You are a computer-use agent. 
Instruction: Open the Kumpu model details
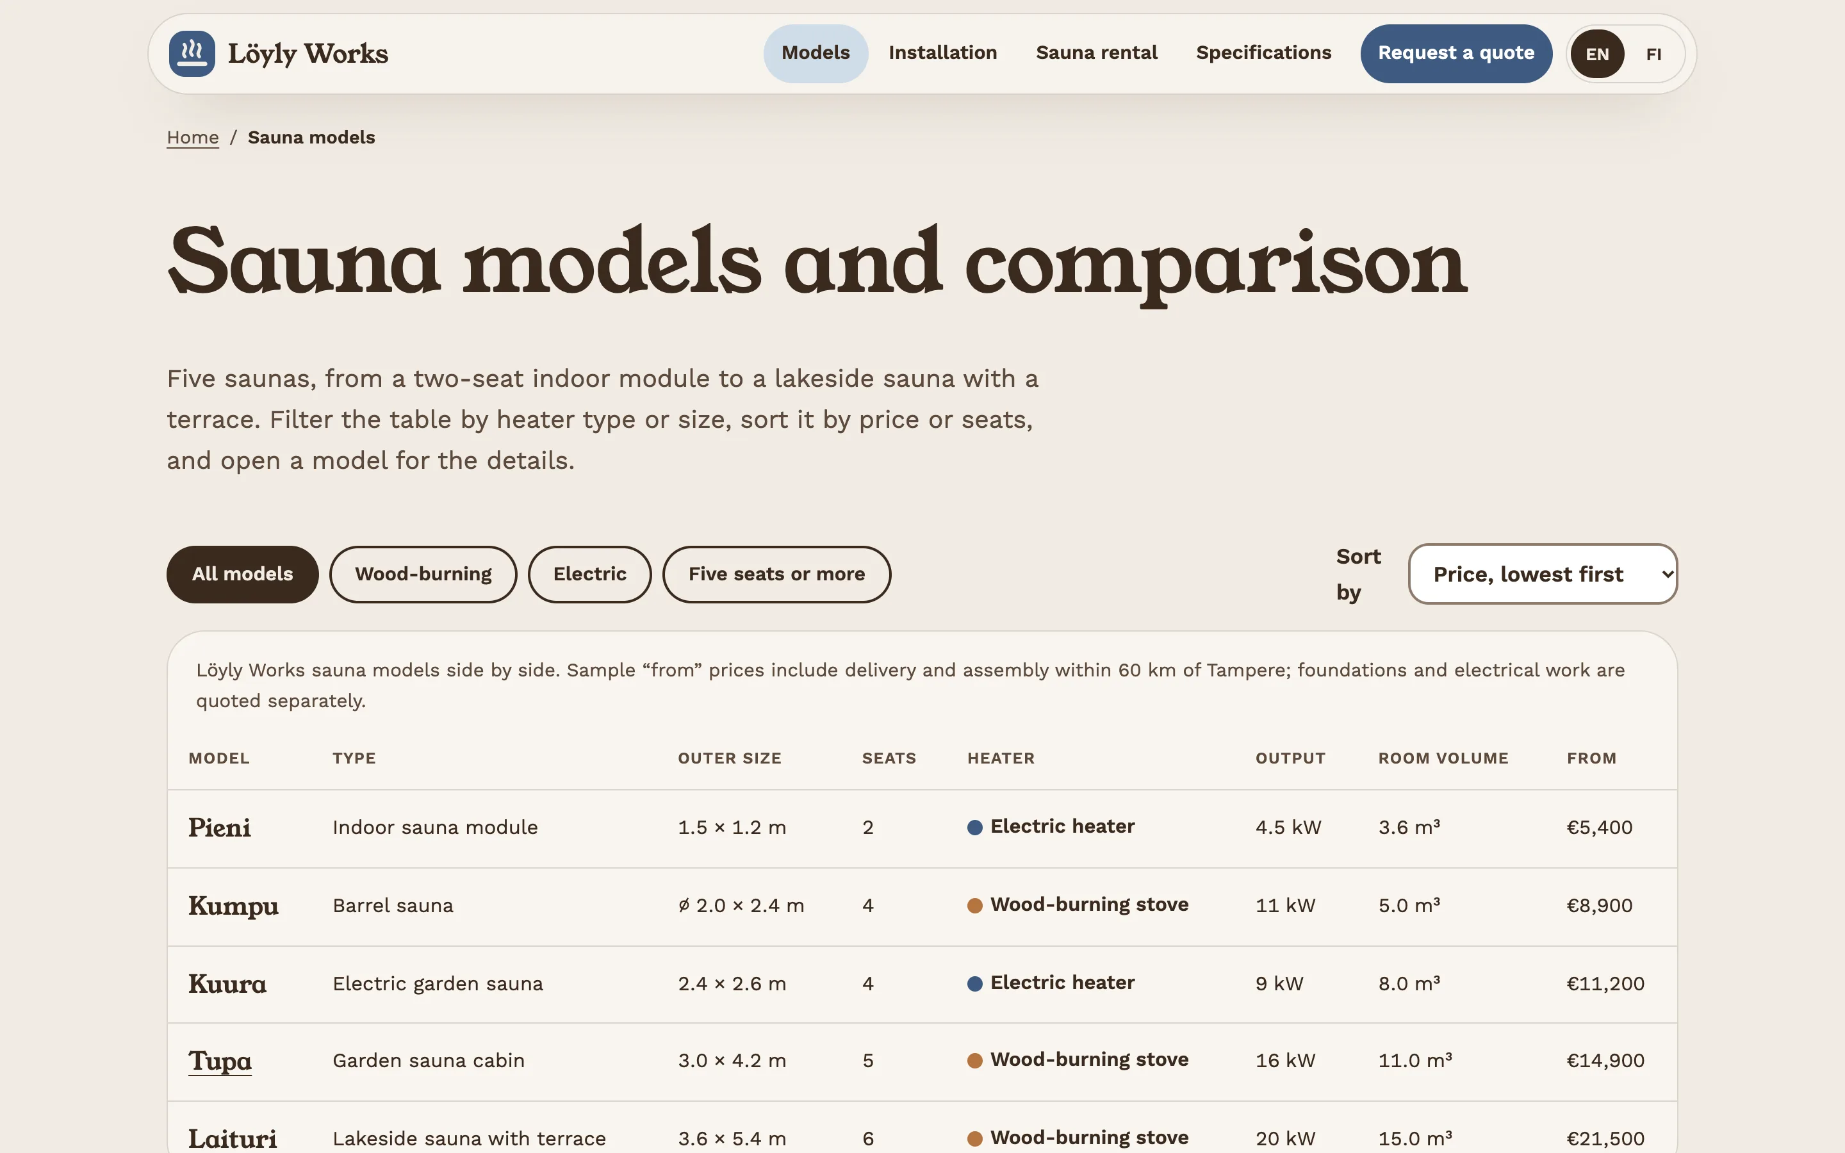point(233,906)
